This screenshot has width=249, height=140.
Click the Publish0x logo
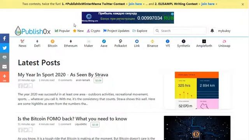coord(33,31)
